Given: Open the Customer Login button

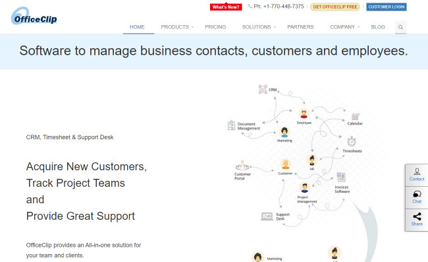Looking at the screenshot, I should (x=387, y=7).
